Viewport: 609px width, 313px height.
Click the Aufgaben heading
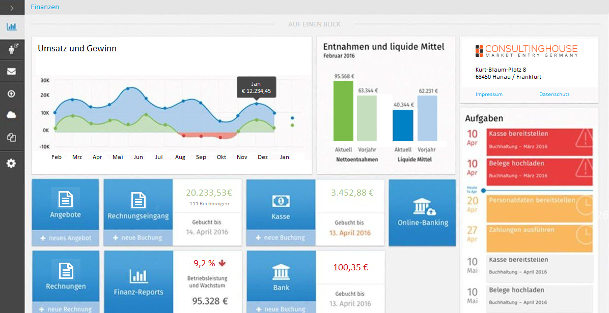[x=484, y=118]
